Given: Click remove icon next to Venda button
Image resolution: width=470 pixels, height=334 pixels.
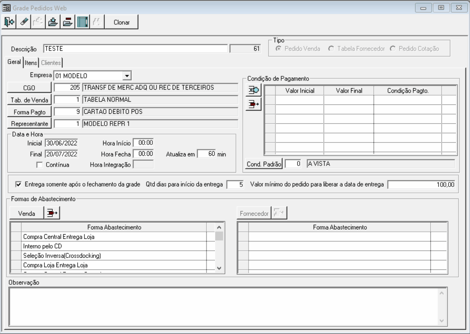Looking at the screenshot, I should (x=52, y=213).
